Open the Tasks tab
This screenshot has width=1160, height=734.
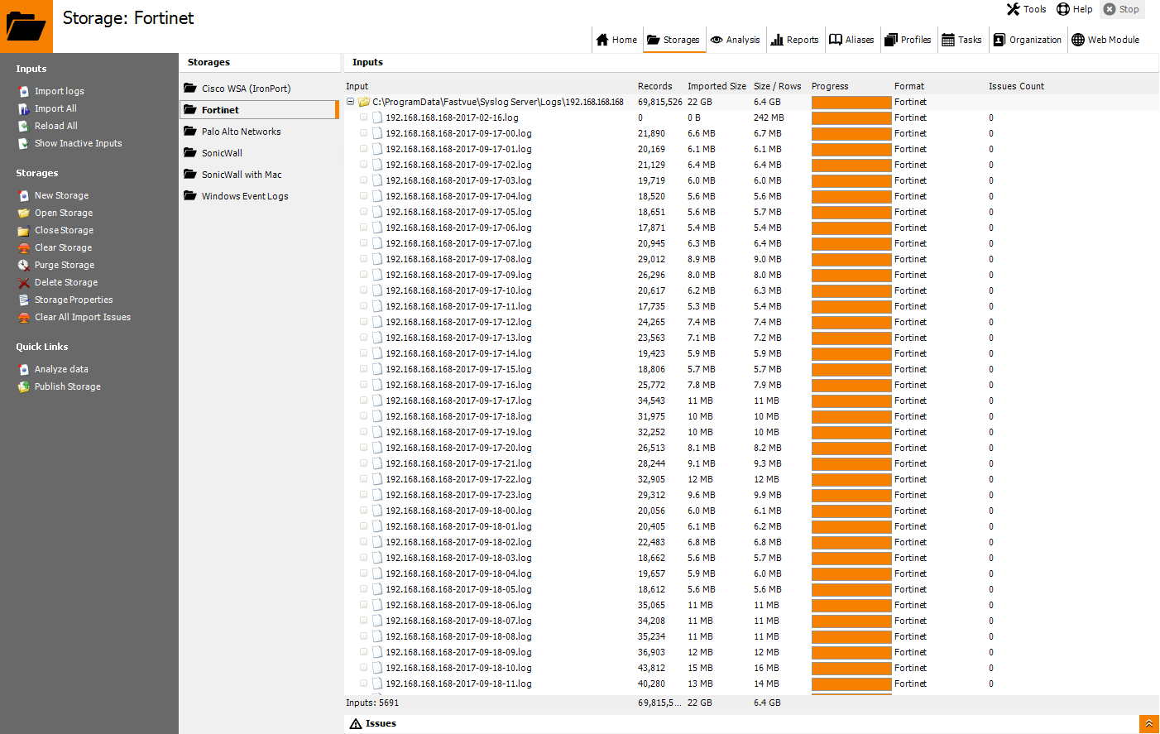coord(961,40)
